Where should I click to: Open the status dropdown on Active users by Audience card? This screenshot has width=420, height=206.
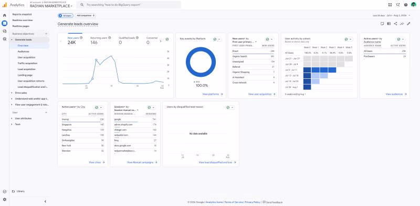[401, 39]
